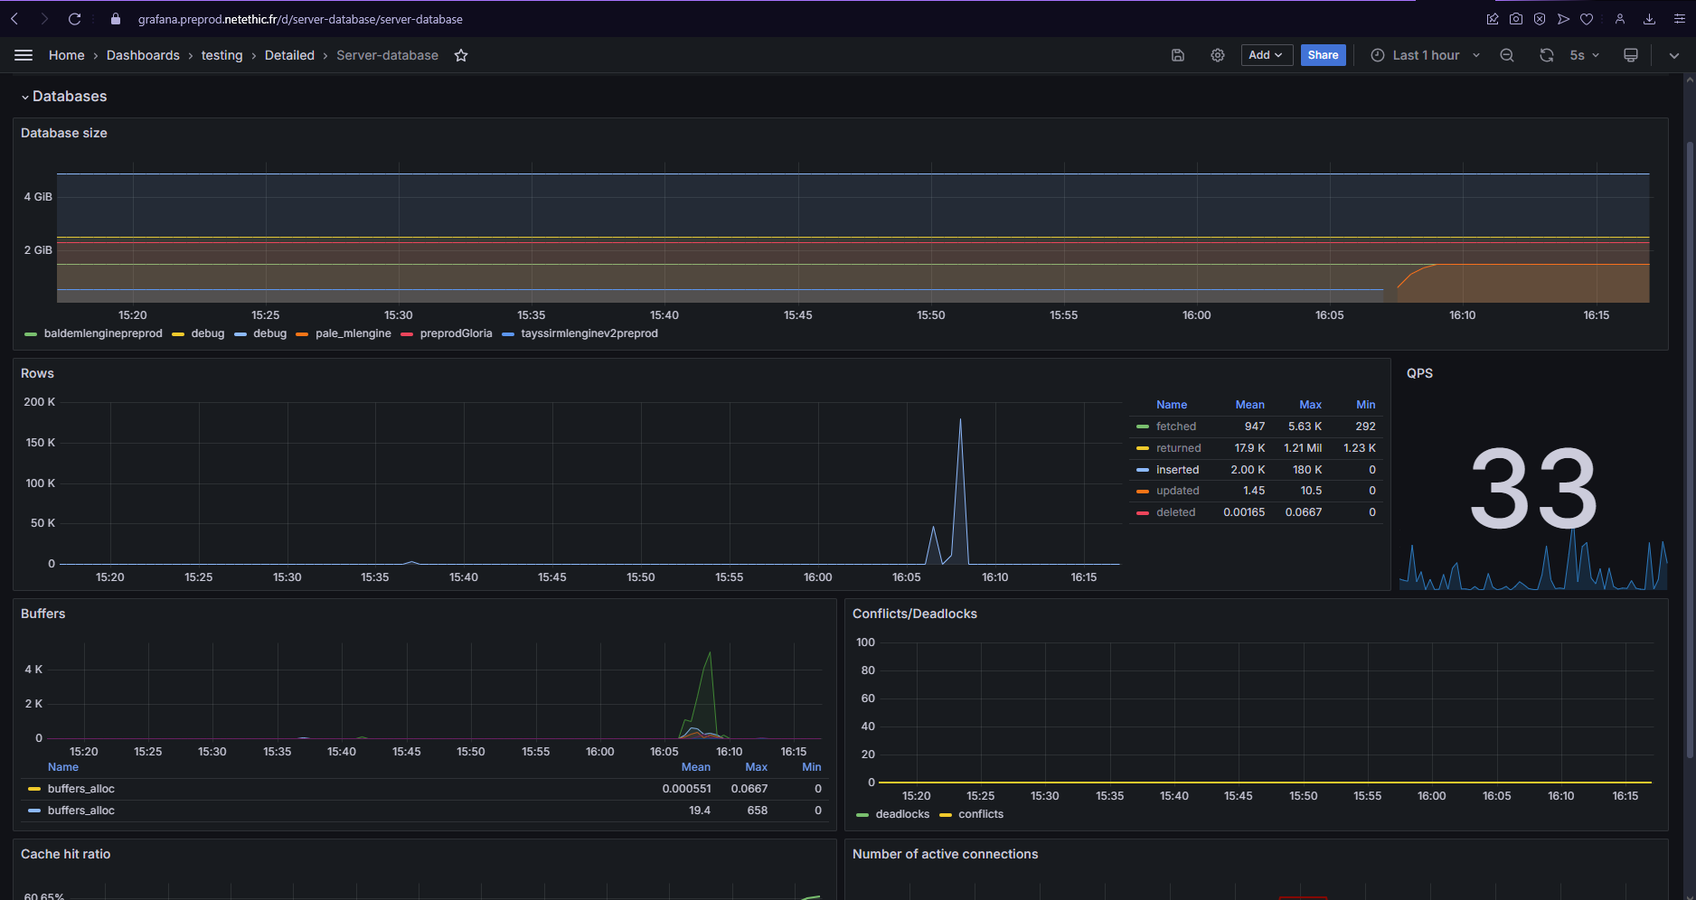Star the Server-database dashboard as favorite
1696x900 pixels.
click(461, 55)
